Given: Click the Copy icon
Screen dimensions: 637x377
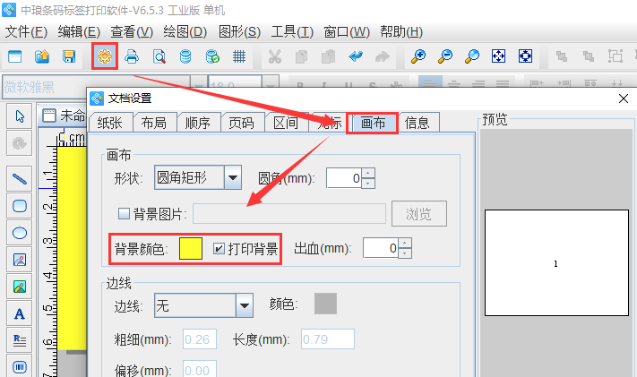Looking at the screenshot, I should [301, 56].
